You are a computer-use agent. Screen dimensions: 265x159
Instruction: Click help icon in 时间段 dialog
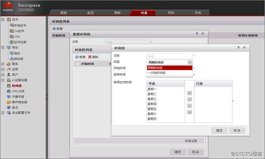(238, 48)
